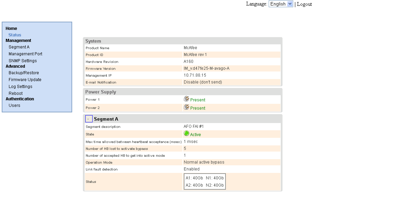Click Link fault detection Enabled value
Viewport: 402px width, 199px height.
(x=192, y=169)
